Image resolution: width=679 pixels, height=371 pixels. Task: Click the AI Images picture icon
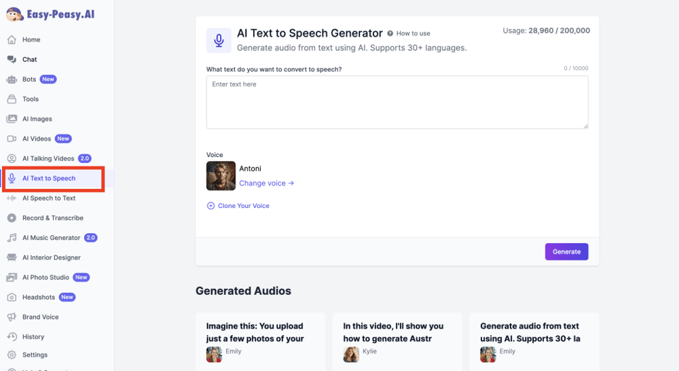12,119
